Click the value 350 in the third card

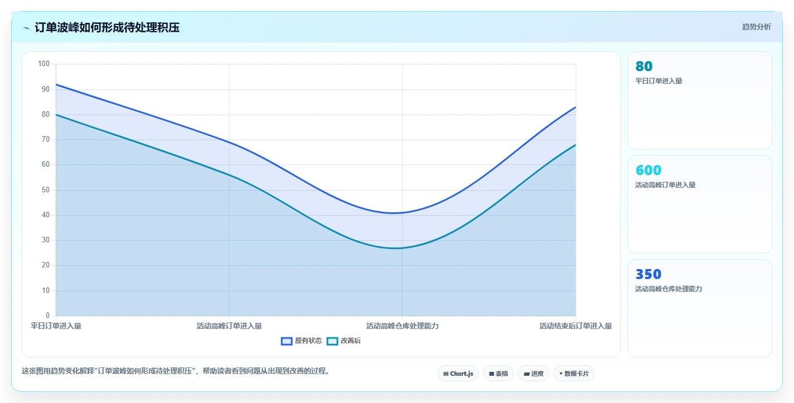pyautogui.click(x=648, y=274)
